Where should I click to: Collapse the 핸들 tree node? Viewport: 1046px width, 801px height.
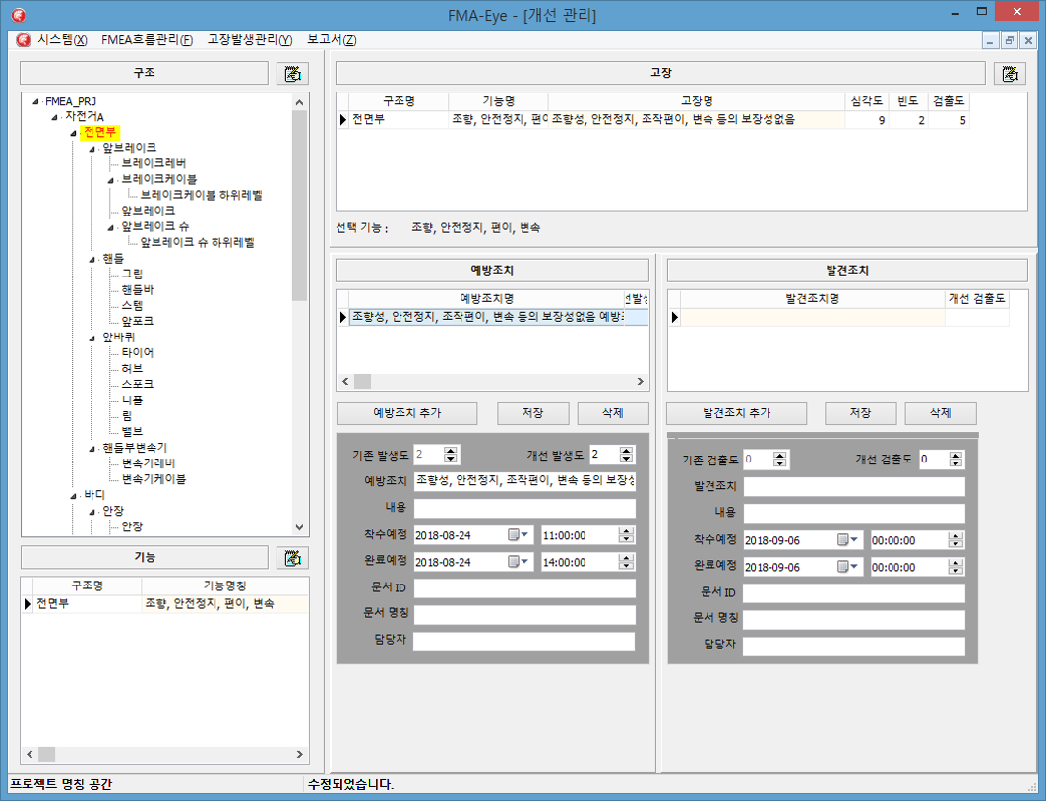(x=92, y=259)
